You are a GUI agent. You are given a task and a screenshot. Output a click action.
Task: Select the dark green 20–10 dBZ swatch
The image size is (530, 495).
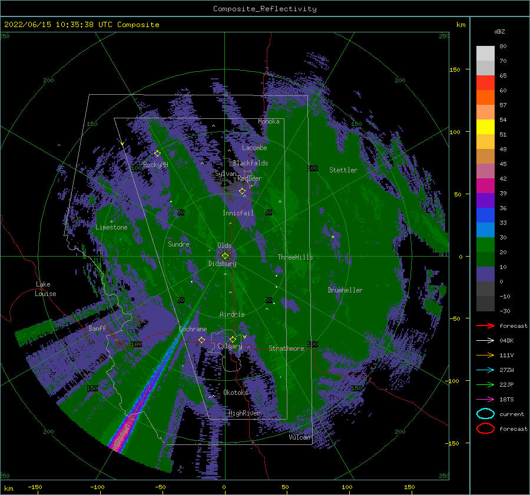485,259
